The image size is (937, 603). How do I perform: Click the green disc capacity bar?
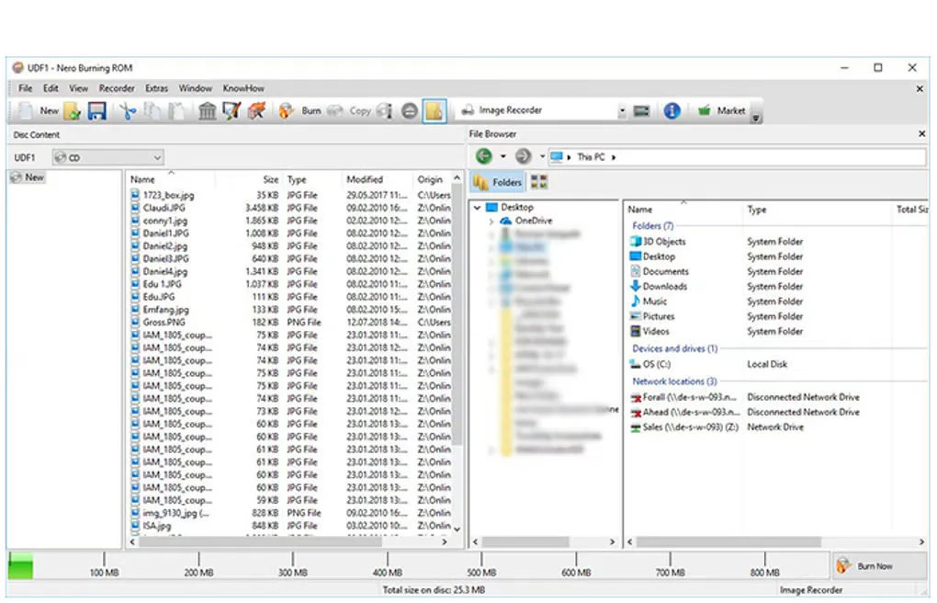click(21, 565)
